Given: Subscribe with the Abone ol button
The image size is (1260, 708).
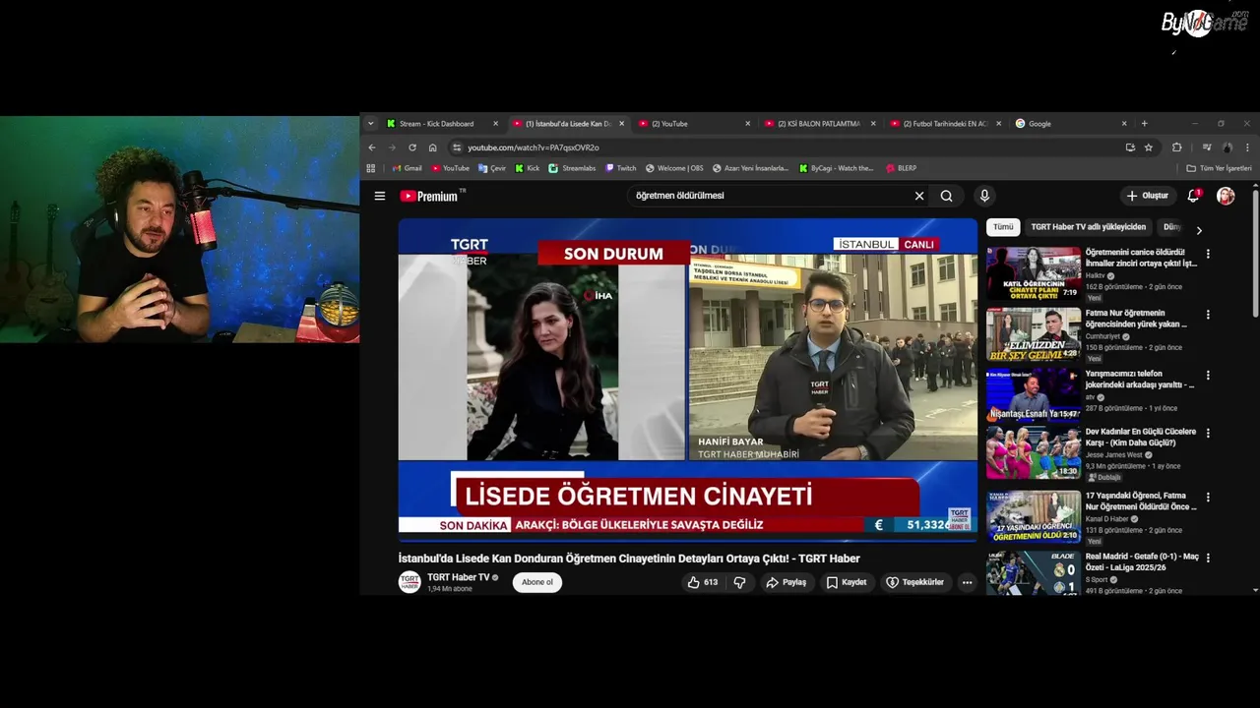Looking at the screenshot, I should click(537, 582).
